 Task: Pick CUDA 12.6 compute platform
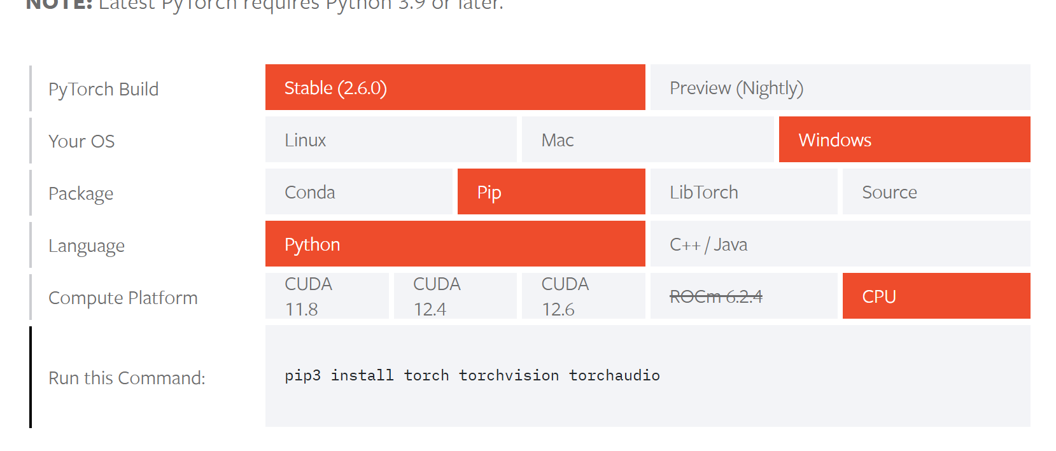582,296
